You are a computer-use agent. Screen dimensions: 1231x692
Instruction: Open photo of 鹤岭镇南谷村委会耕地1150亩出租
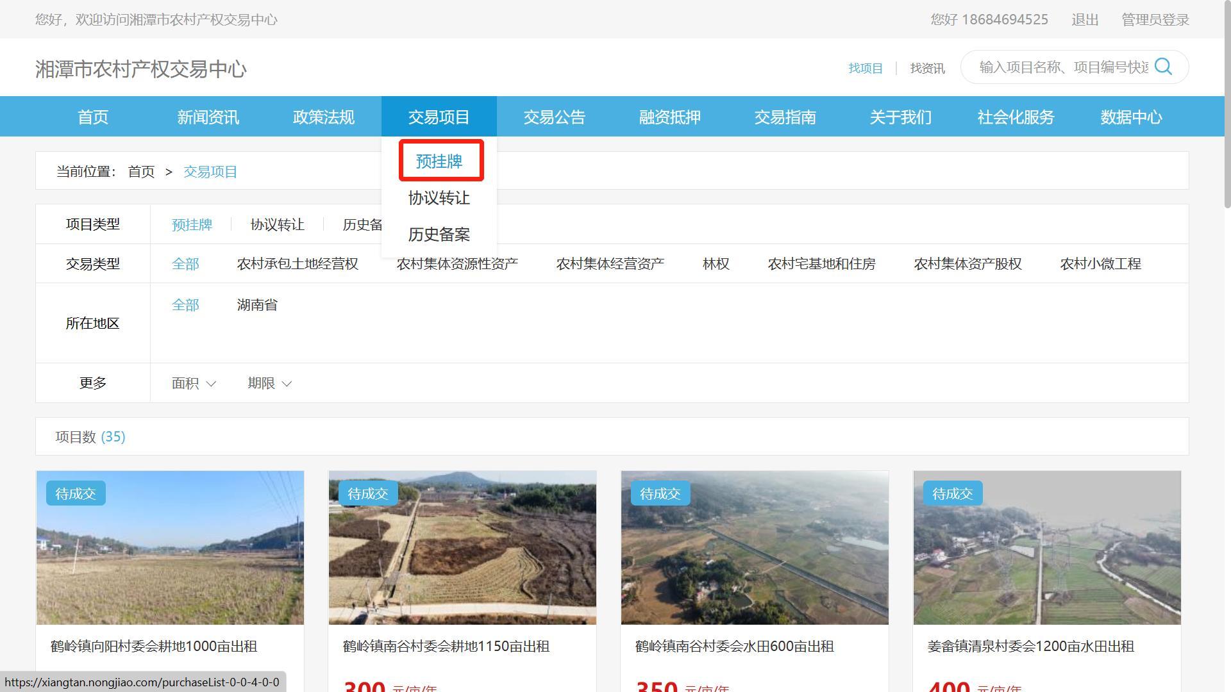click(462, 548)
